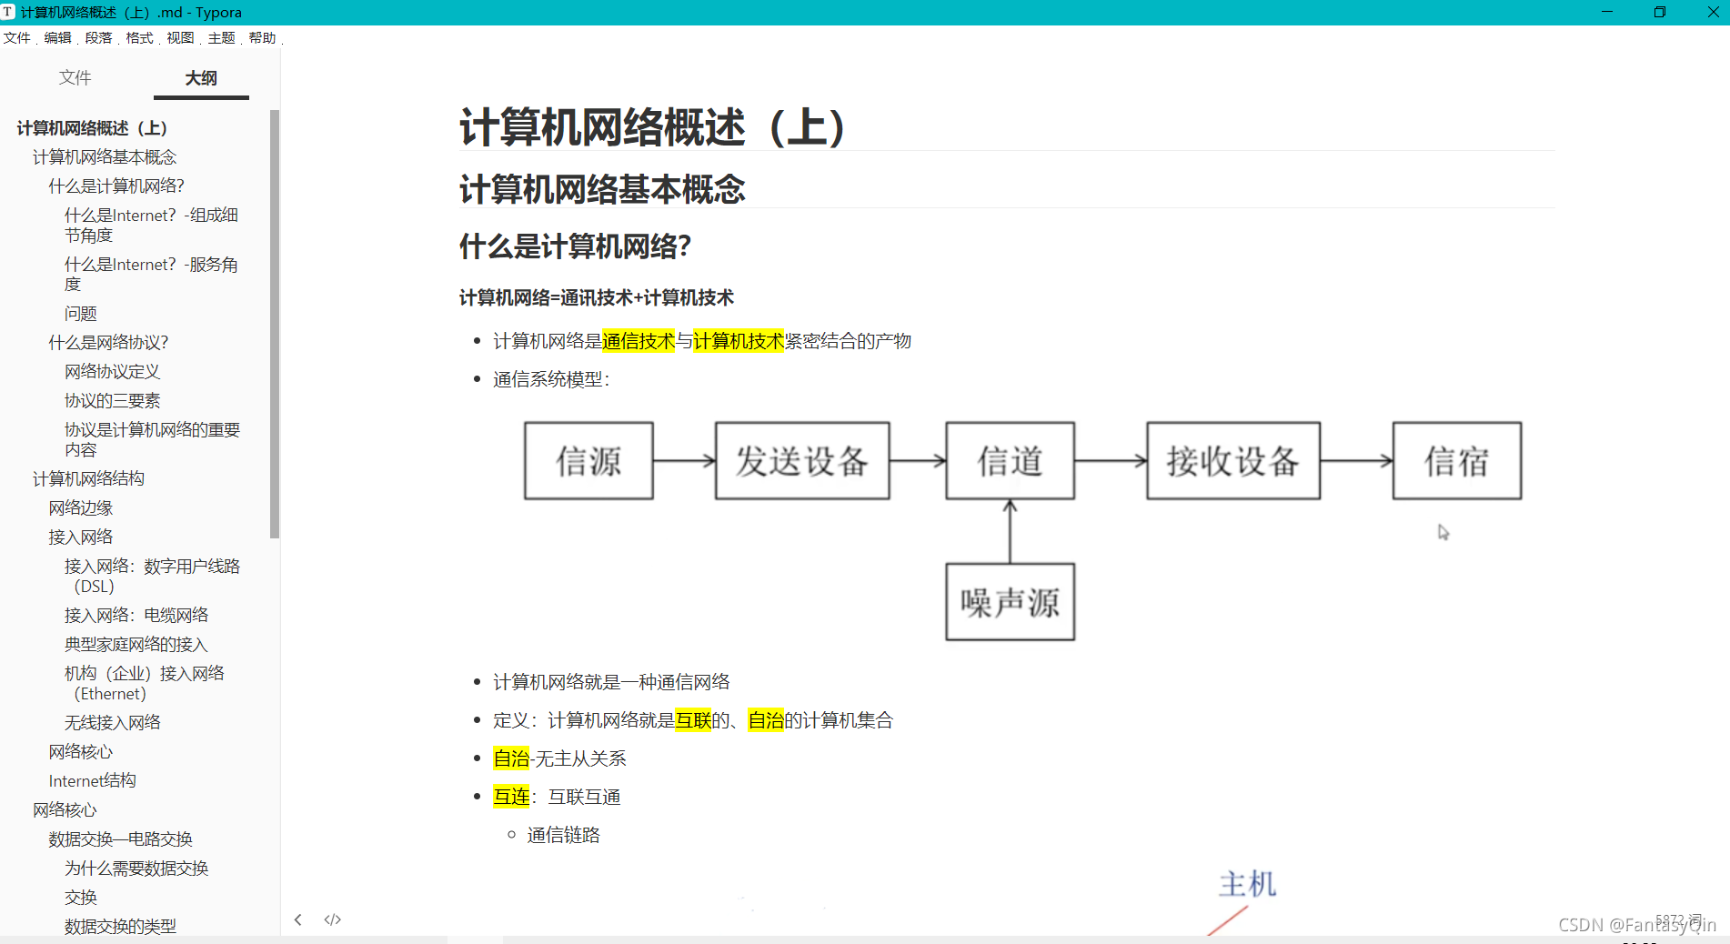The width and height of the screenshot is (1730, 944).
Task: Open the 段落 menu
Action: (98, 38)
